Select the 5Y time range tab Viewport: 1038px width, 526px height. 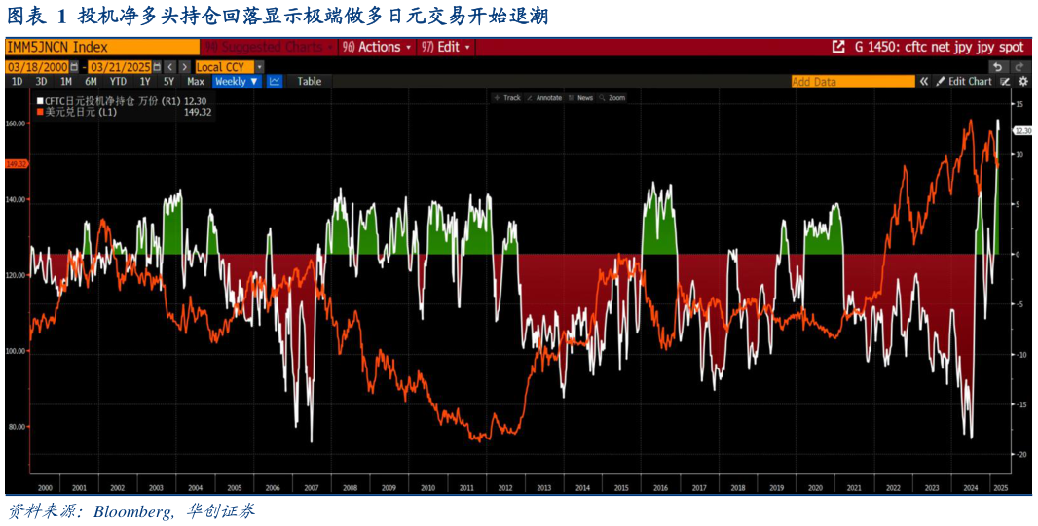tap(168, 82)
